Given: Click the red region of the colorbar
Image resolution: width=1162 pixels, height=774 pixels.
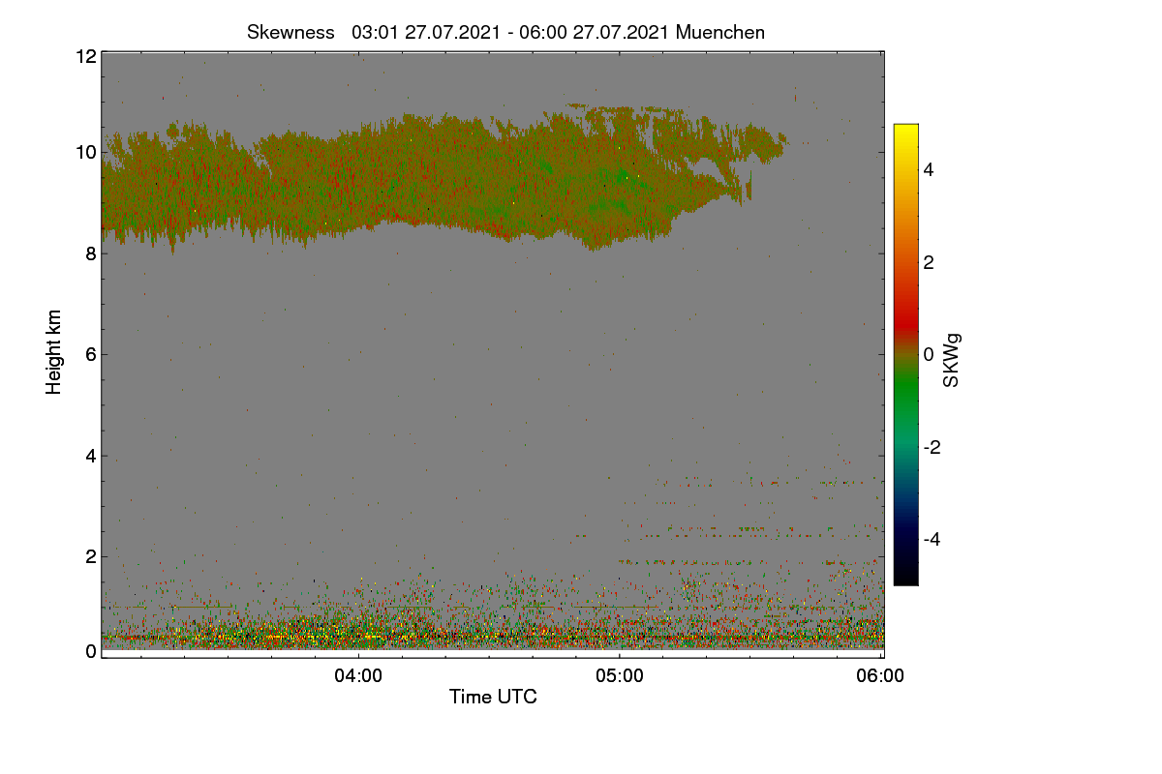Looking at the screenshot, I should [x=905, y=310].
